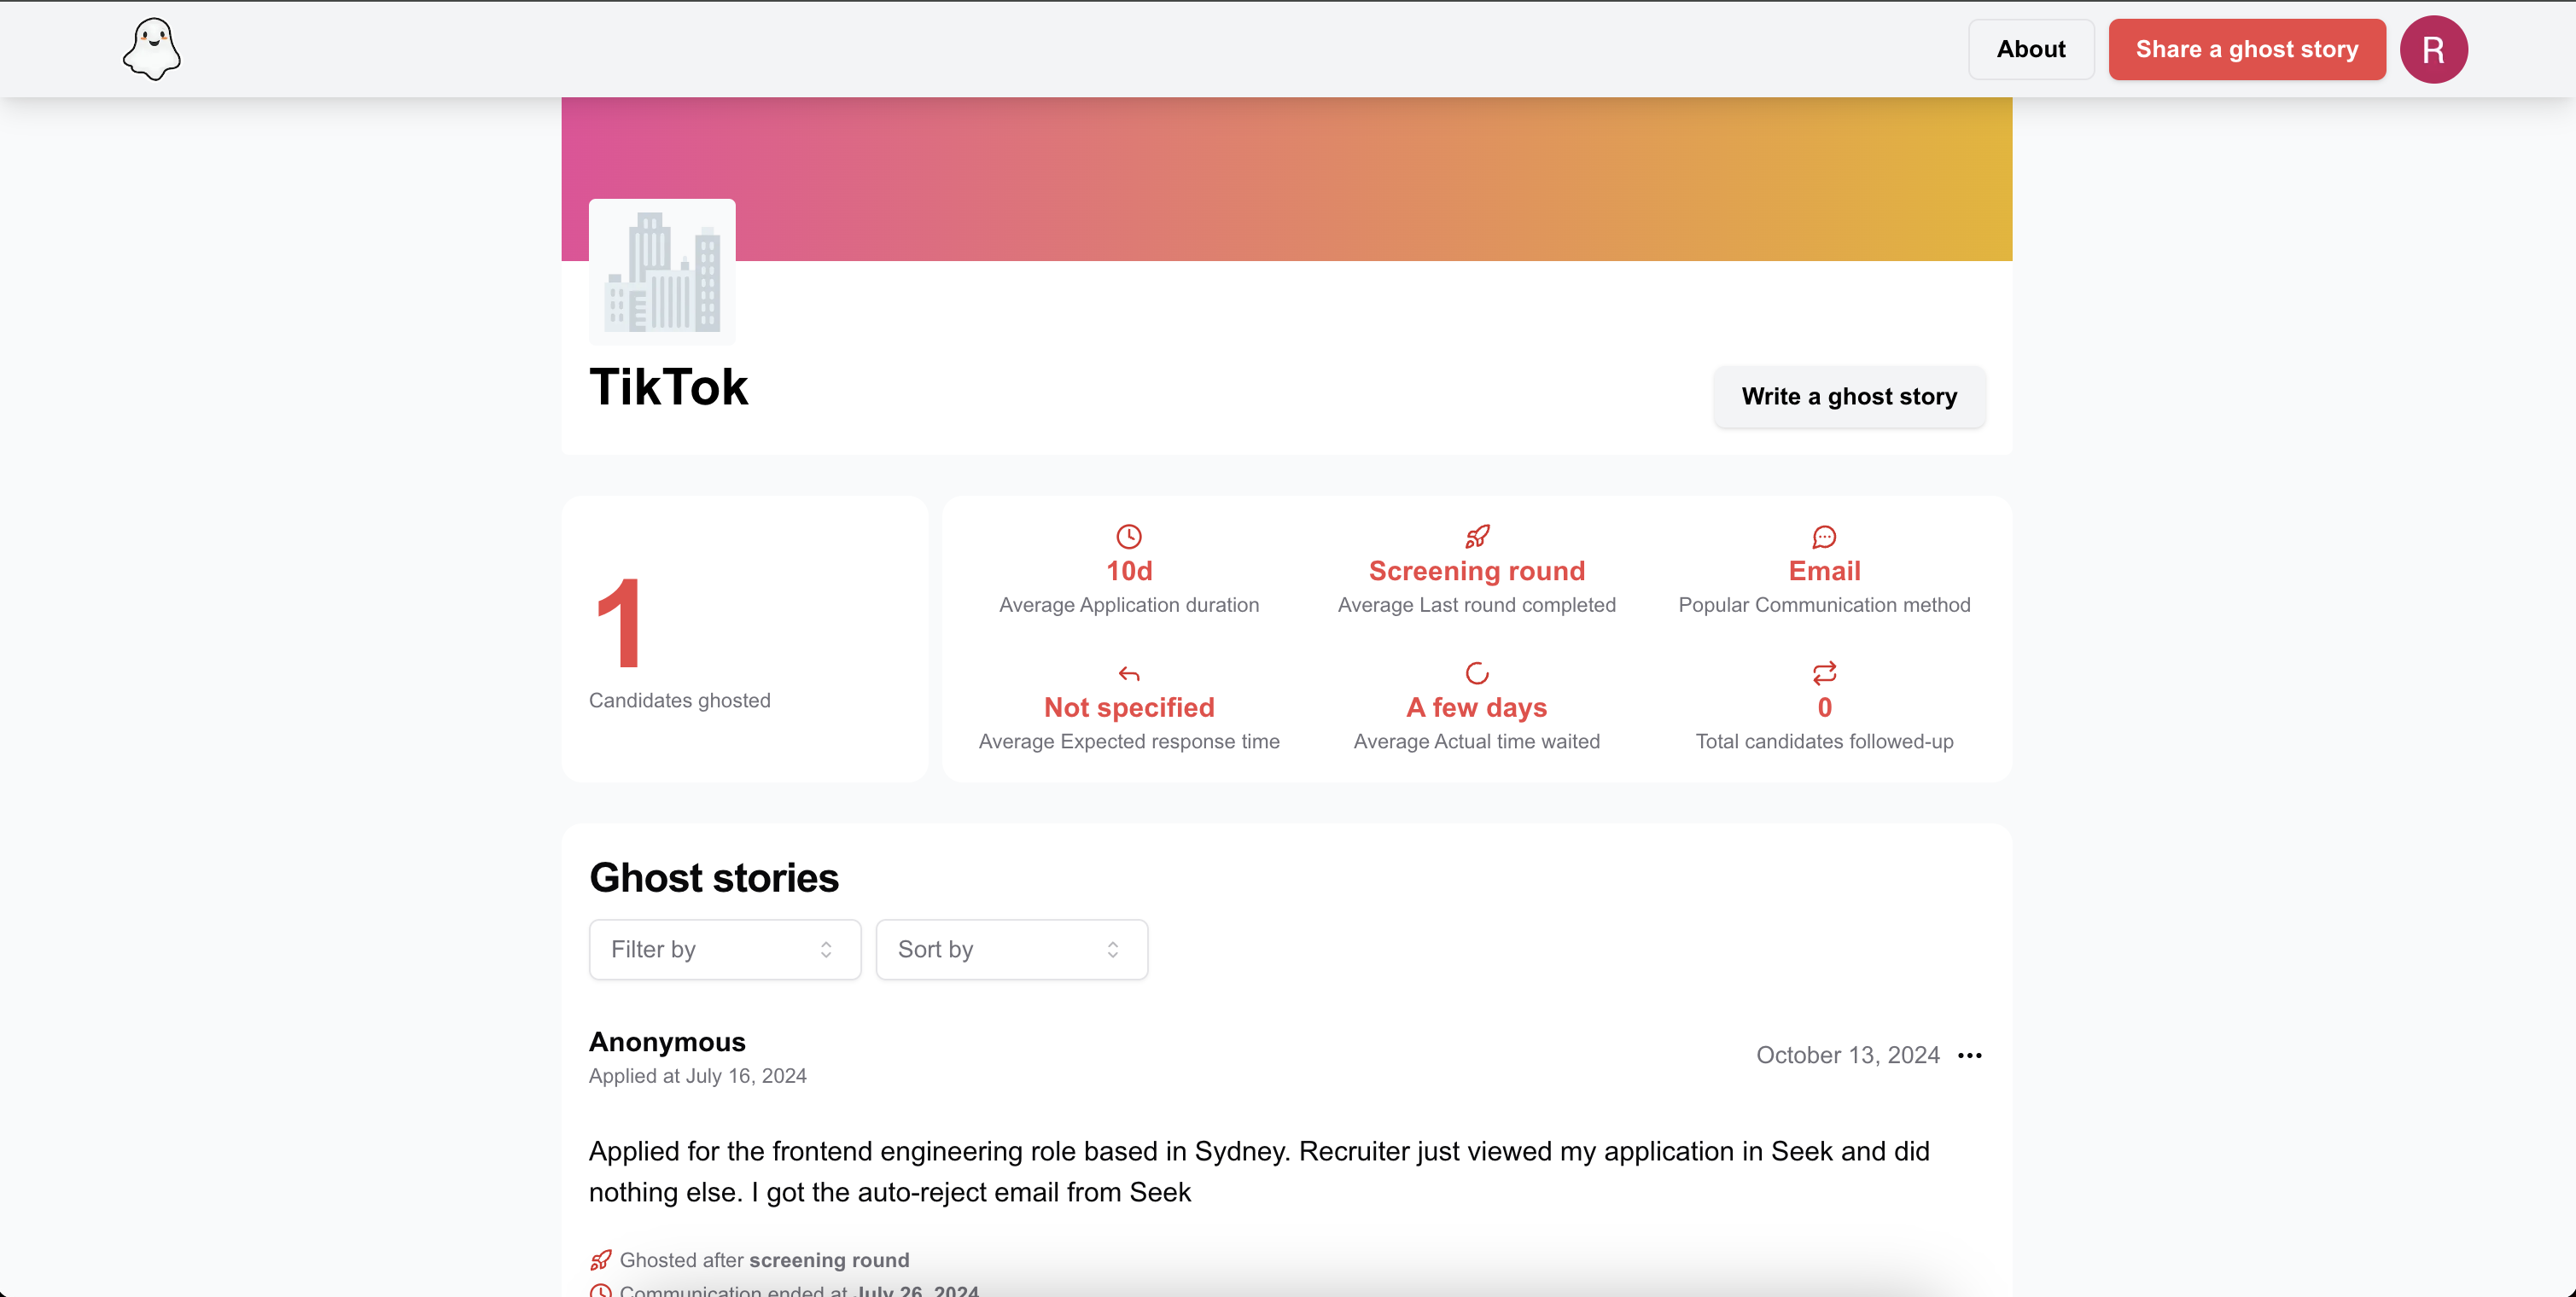The image size is (2576, 1297).
Task: Click the story text about frontend engineering role
Action: pos(1259,1171)
